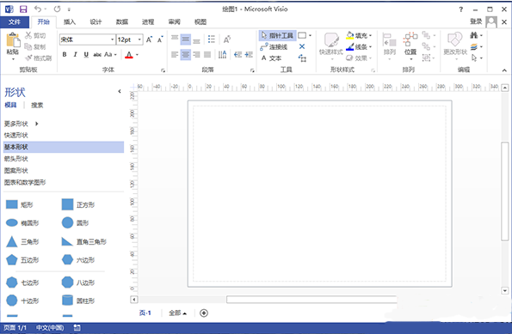Switch to the Design (设计) tab
The height and width of the screenshot is (334, 512).
coord(96,21)
